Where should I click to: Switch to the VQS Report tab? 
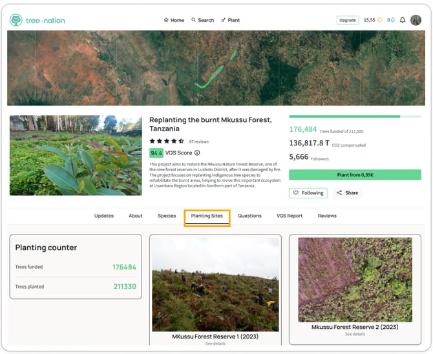(290, 216)
